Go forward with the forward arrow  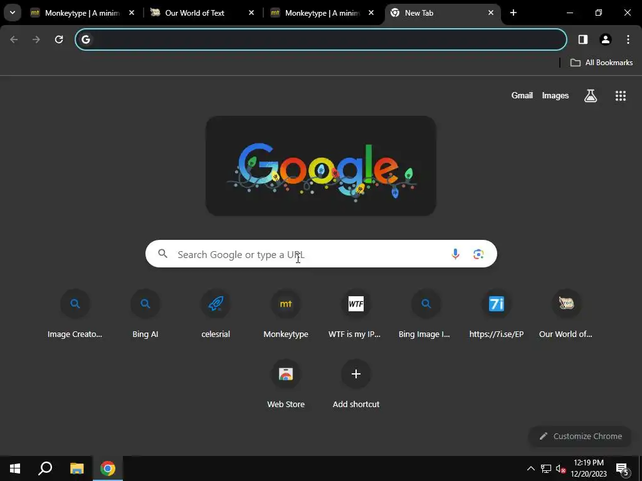[36, 39]
